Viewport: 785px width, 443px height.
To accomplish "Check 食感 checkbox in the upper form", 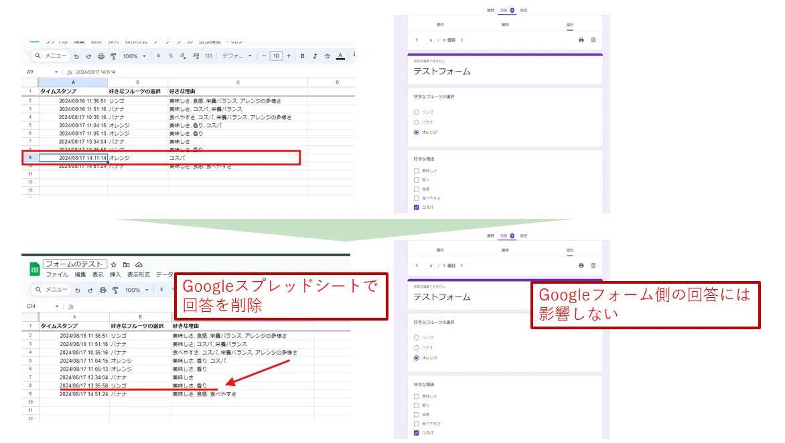I will coord(416,189).
